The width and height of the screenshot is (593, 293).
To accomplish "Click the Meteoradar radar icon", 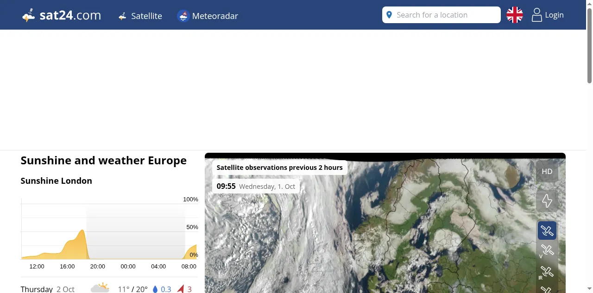I will 183,16.
